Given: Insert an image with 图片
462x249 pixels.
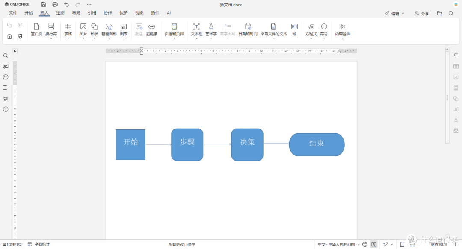Looking at the screenshot, I should (83, 30).
